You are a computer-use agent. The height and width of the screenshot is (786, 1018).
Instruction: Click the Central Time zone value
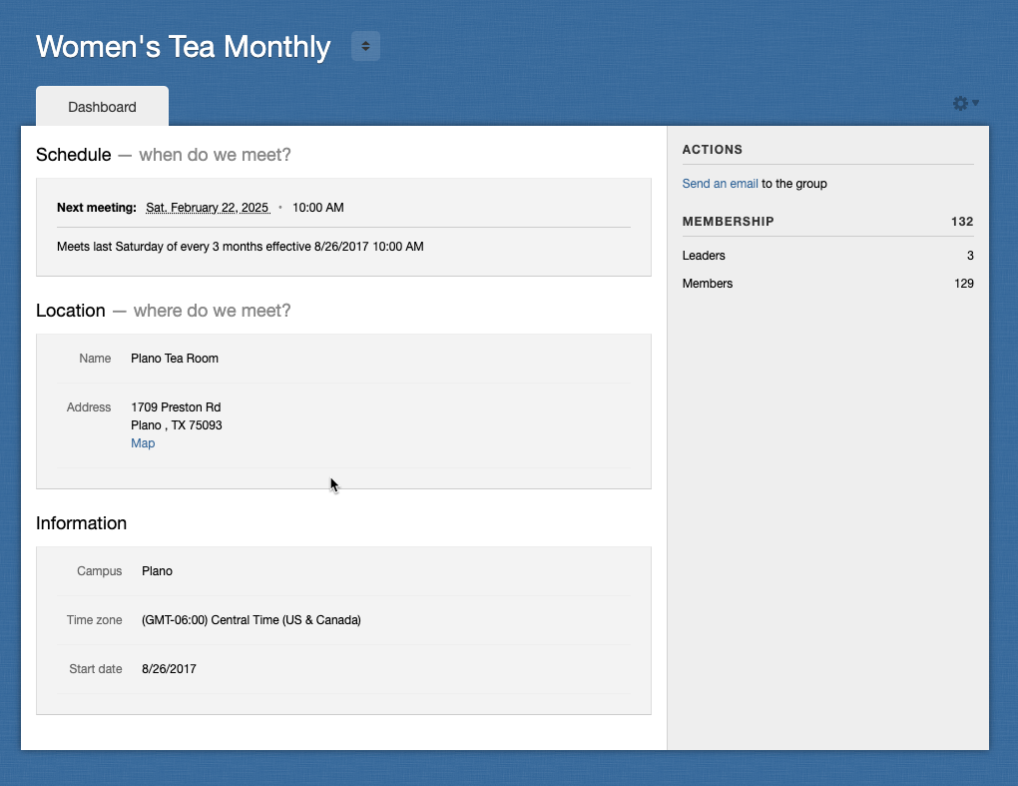pos(252,619)
